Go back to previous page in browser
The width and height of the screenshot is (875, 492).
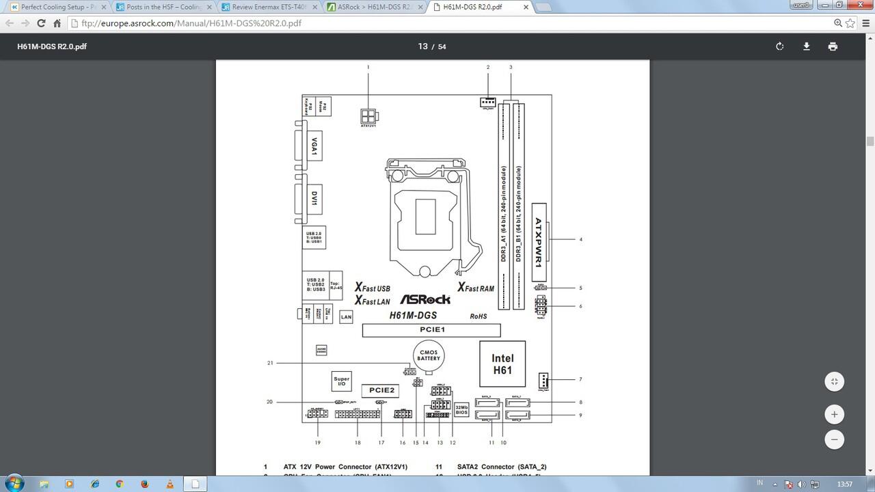(x=10, y=23)
